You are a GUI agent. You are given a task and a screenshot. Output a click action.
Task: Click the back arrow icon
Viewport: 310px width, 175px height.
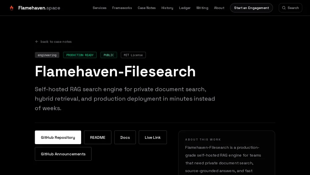tap(36, 42)
